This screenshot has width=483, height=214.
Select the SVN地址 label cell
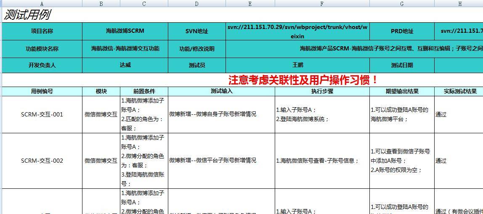[197, 31]
